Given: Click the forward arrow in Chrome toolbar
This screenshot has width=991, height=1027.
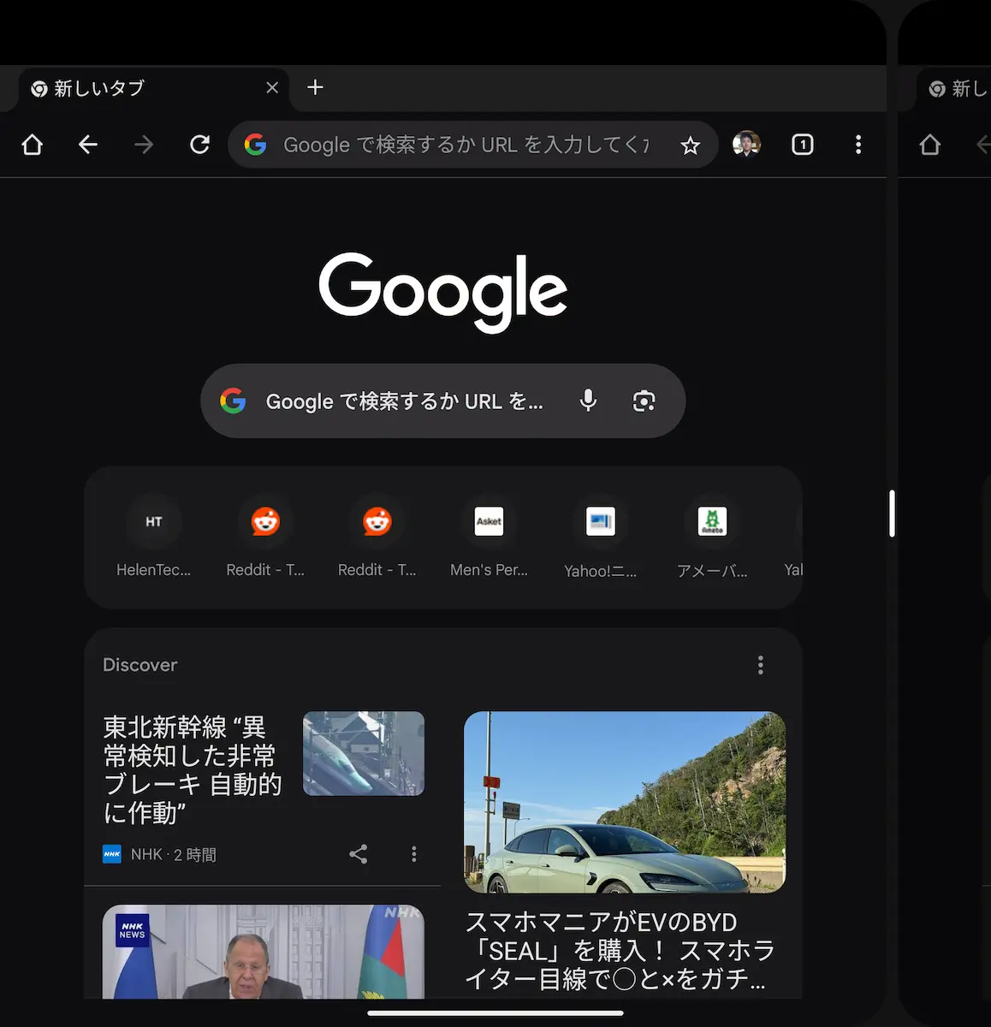Looking at the screenshot, I should [144, 145].
